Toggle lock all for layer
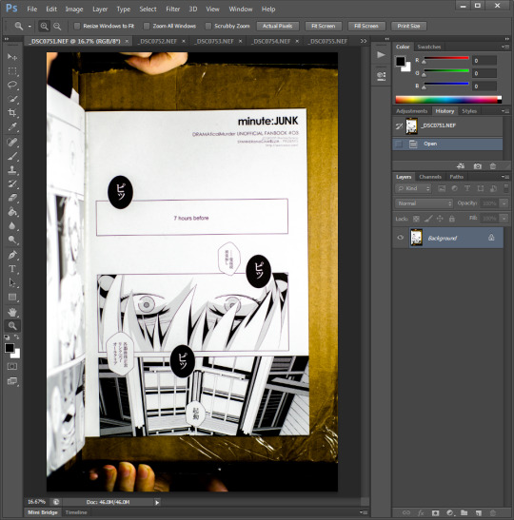The image size is (514, 520). pyautogui.click(x=451, y=219)
